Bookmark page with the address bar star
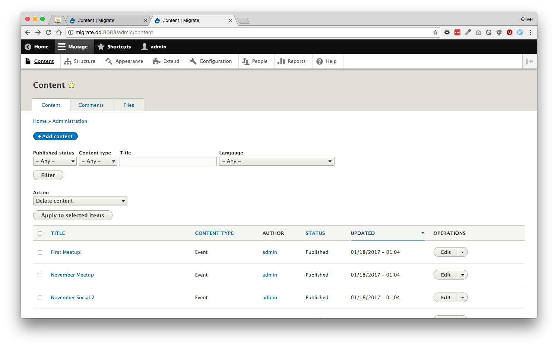This screenshot has width=558, height=348. point(435,32)
